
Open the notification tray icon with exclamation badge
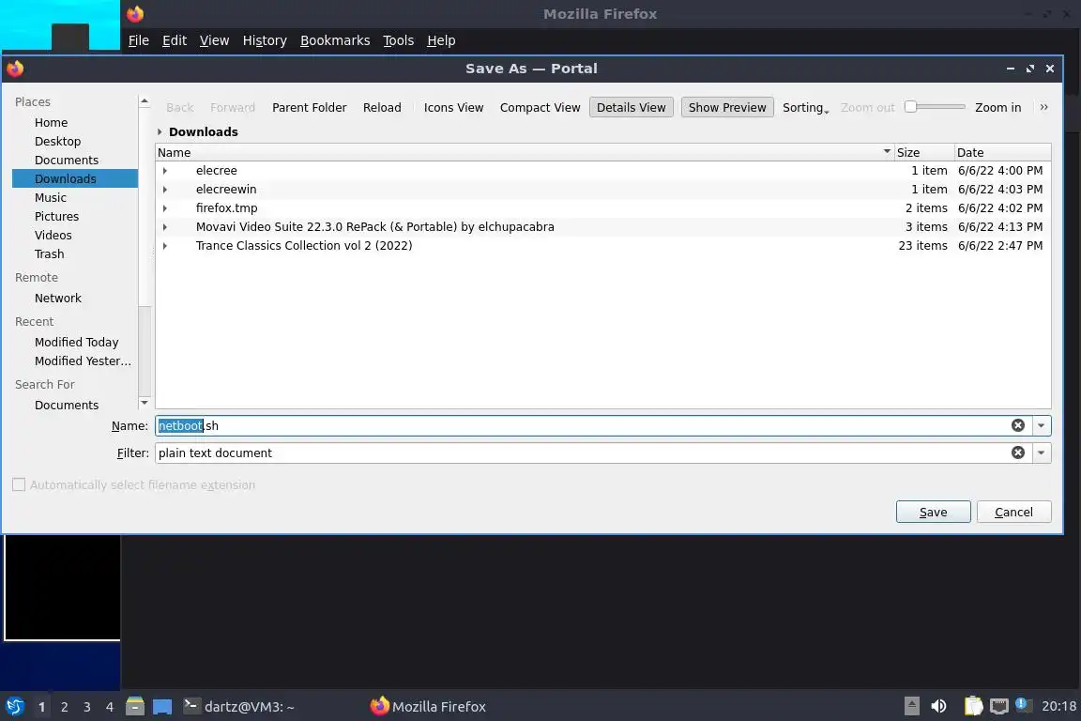tap(1023, 705)
